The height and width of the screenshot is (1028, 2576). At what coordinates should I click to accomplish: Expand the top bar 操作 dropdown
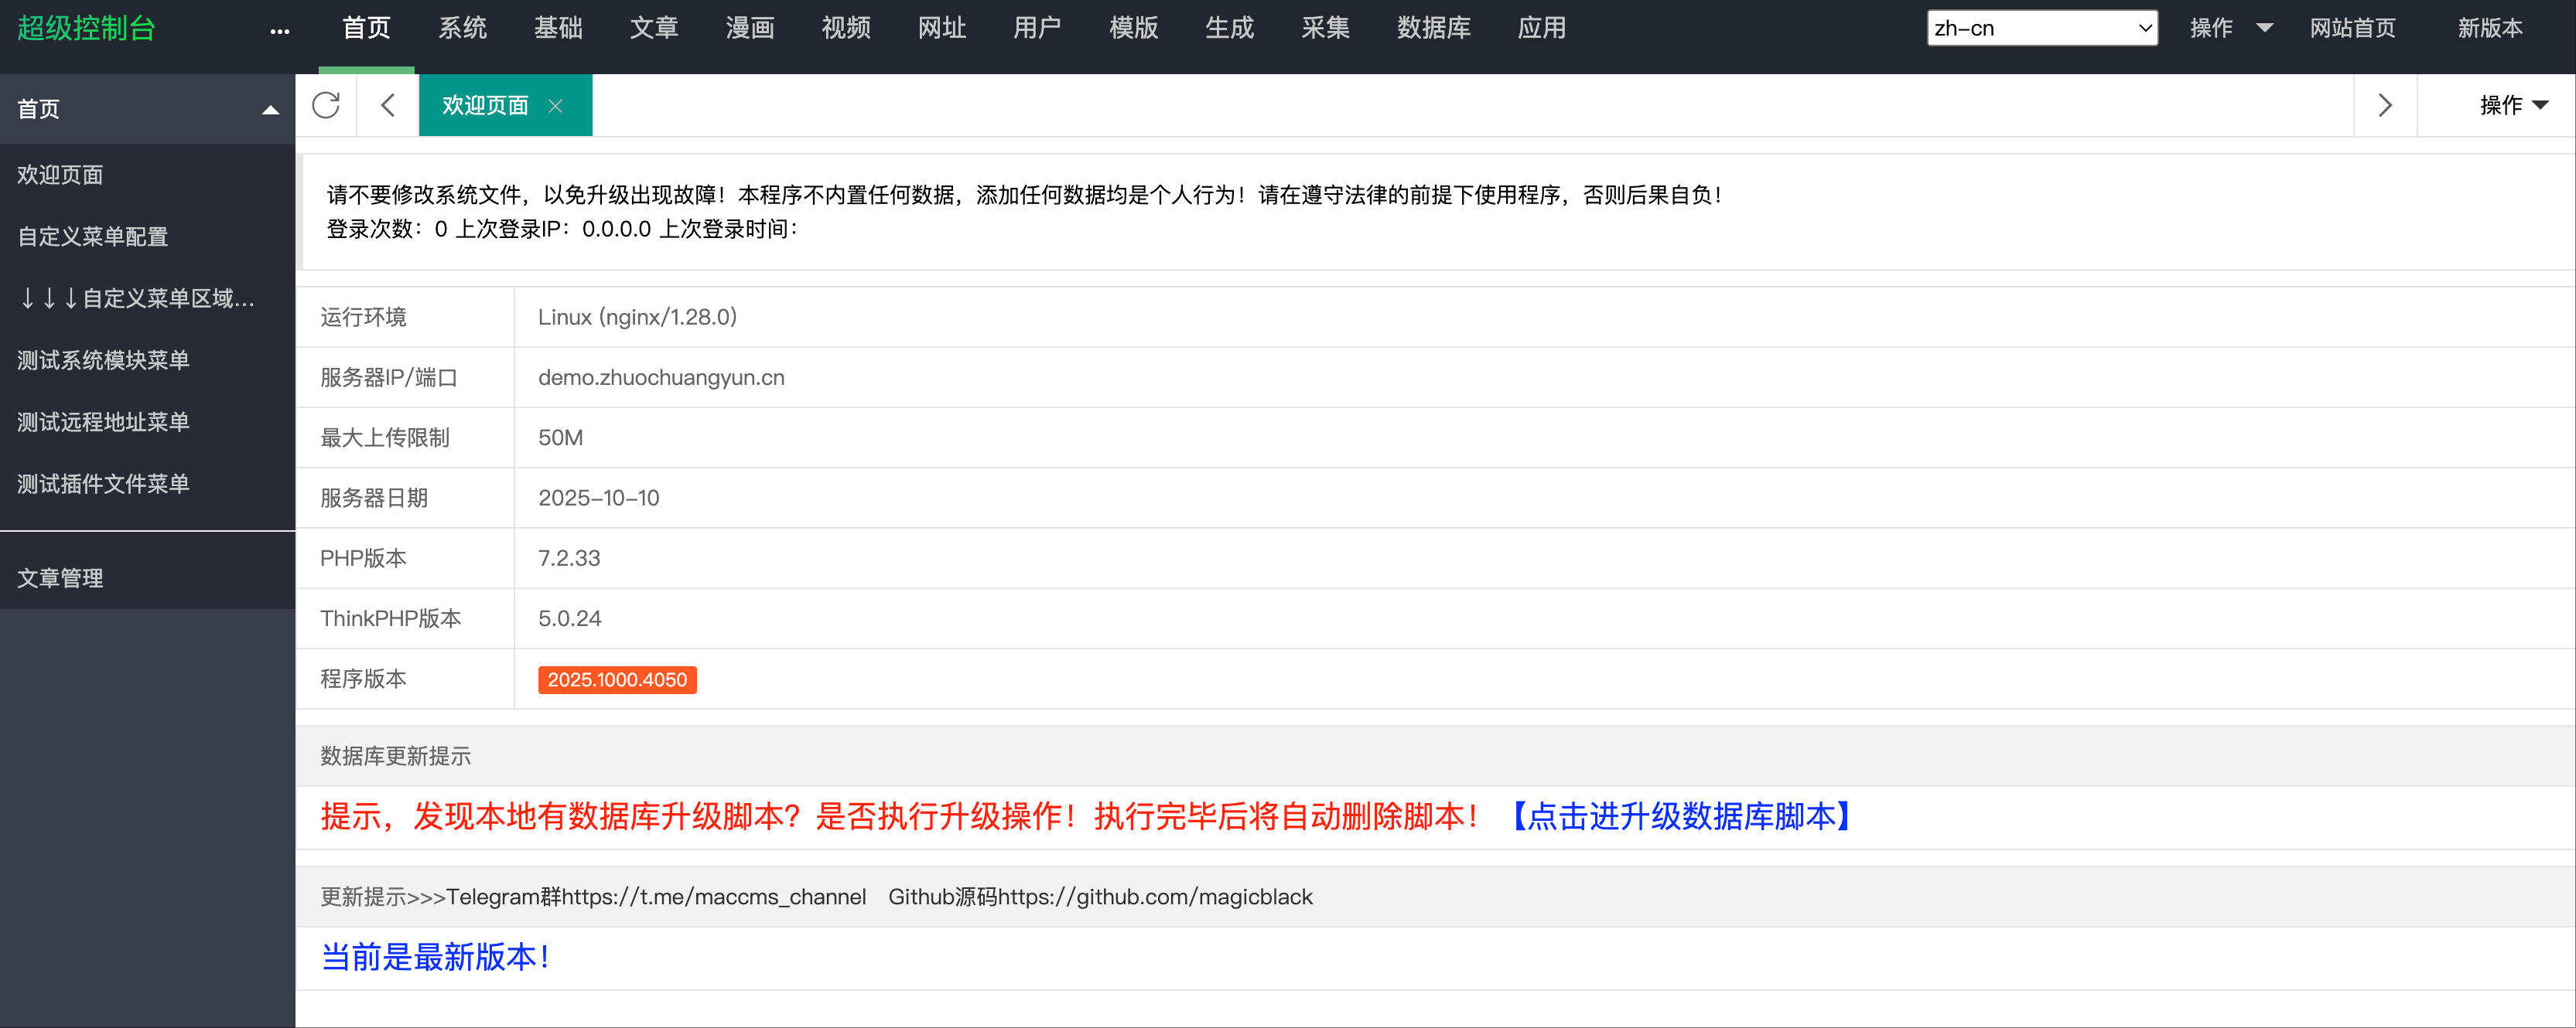point(2230,28)
